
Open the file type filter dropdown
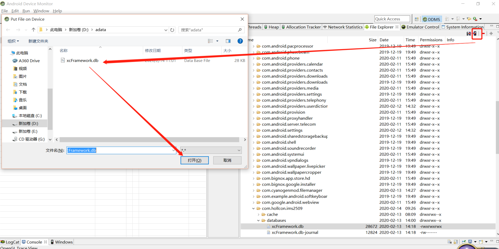239,150
